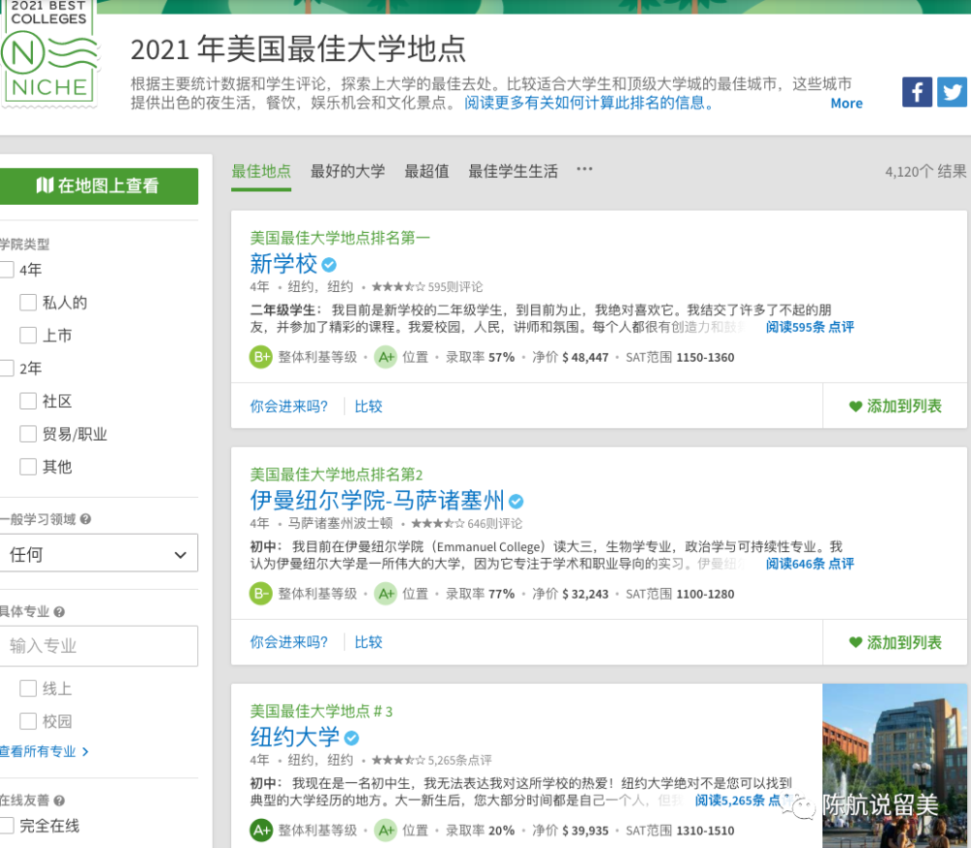Viewport: 971px width, 848px height.
Task: Click the help icon beside 具体专业
Action: coord(59,612)
